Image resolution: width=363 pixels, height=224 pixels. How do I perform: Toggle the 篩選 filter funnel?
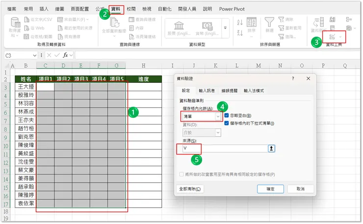coord(269,25)
